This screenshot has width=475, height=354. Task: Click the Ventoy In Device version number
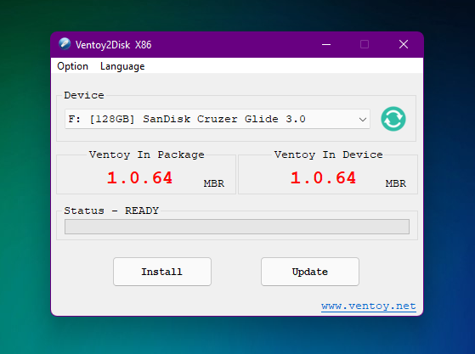pyautogui.click(x=323, y=177)
